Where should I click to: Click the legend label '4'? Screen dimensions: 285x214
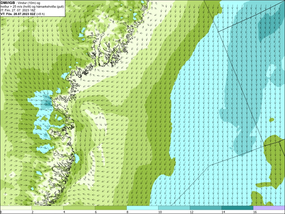pyautogui.click(x=64, y=212)
